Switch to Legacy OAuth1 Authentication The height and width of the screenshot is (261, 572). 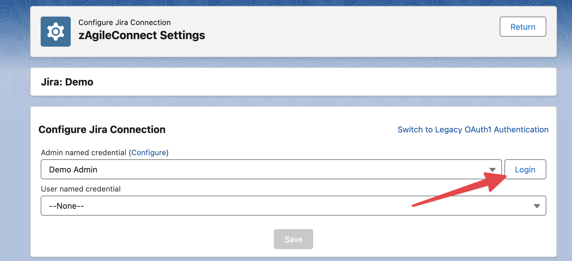[473, 130]
